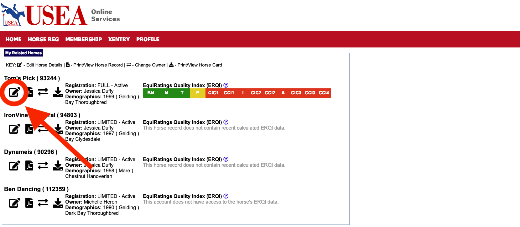Download horse card for Dynameis
The width and height of the screenshot is (520, 227).
click(58, 165)
